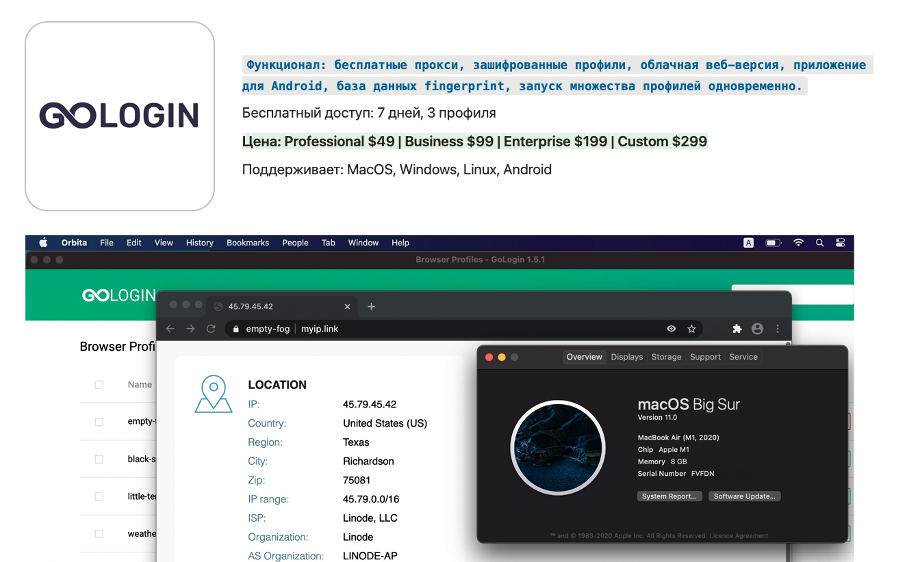Tick the checkbox for weathe profile row
The height and width of the screenshot is (562, 920).
(99, 534)
